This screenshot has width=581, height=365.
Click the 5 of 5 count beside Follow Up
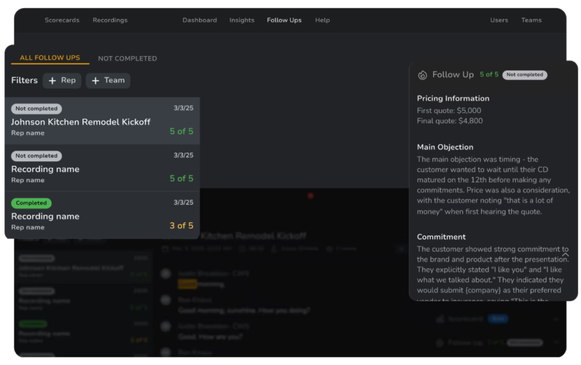click(489, 74)
